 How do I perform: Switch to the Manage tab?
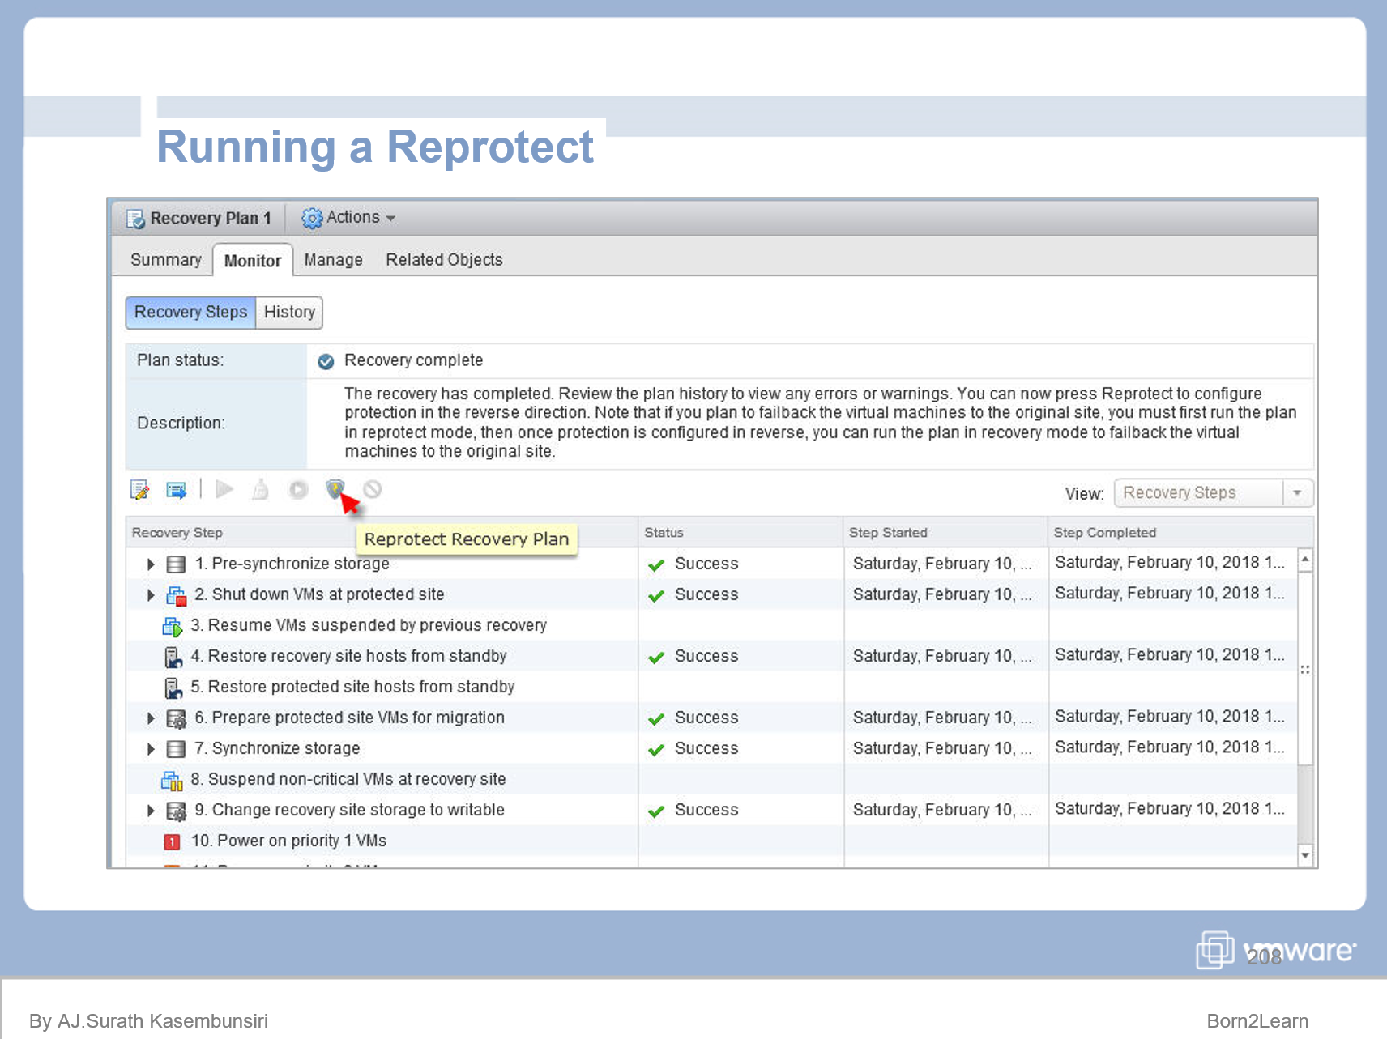click(x=333, y=259)
